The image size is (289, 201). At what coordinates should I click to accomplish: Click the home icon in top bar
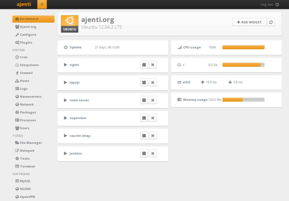pyautogui.click(x=42, y=4)
